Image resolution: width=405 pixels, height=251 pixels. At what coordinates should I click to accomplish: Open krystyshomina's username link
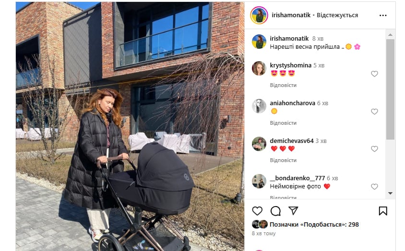[291, 65]
